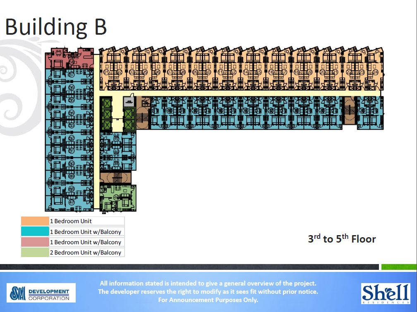Click the Shell Residences logo
417x312 pixels.
[387, 293]
